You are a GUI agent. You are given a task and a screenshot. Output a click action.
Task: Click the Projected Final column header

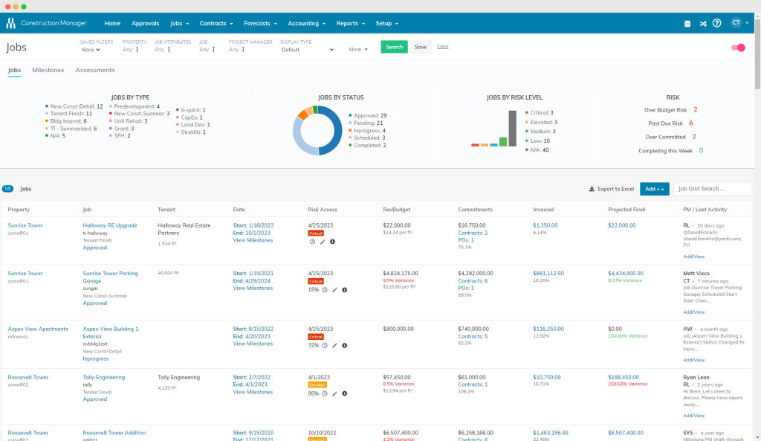point(626,210)
